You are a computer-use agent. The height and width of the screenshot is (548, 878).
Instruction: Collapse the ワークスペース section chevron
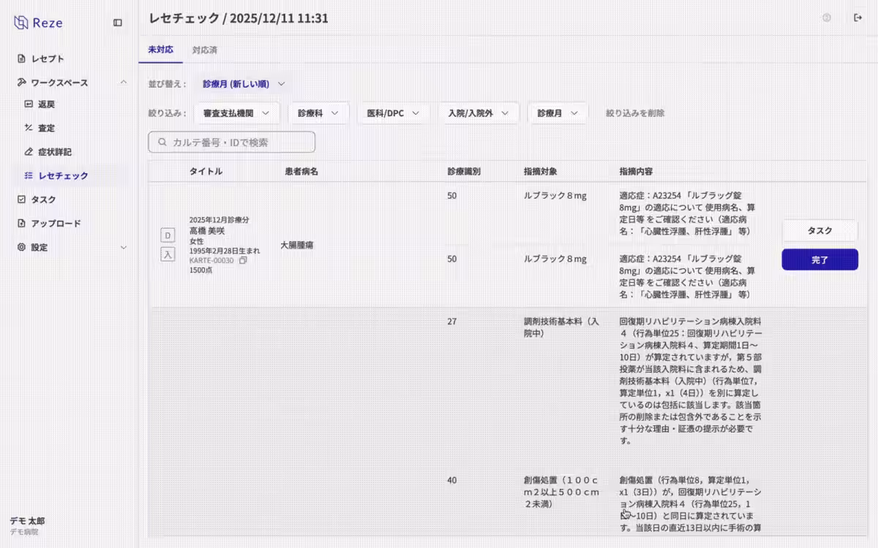pyautogui.click(x=123, y=83)
